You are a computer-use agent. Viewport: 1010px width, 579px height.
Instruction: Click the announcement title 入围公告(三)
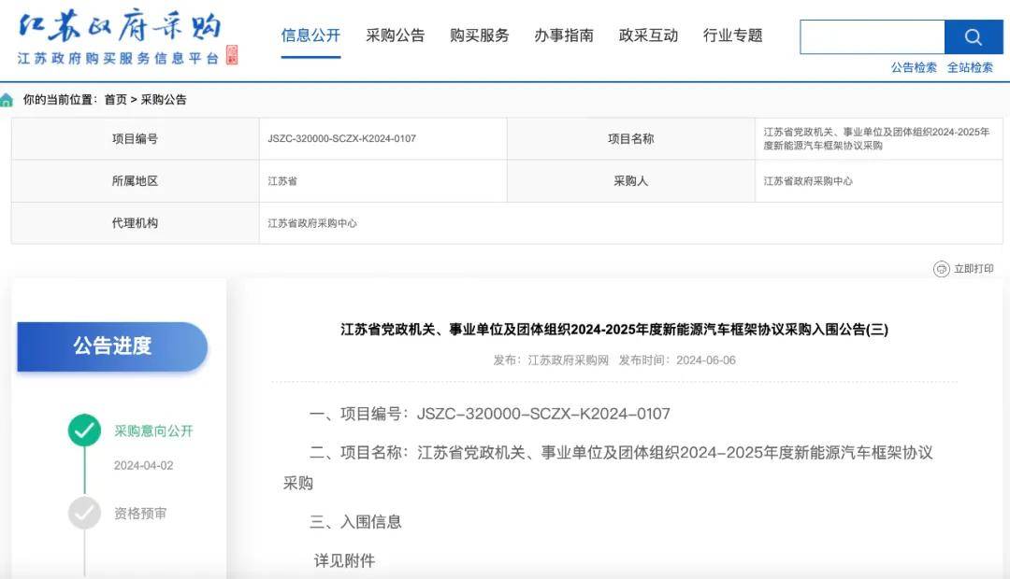tap(613, 330)
